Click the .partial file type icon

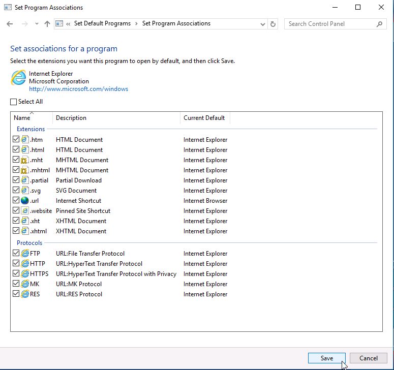pyautogui.click(x=24, y=180)
